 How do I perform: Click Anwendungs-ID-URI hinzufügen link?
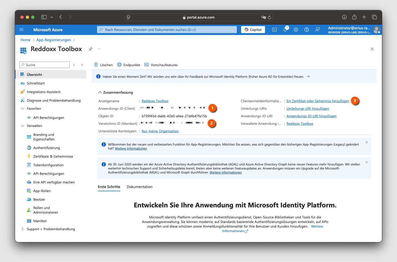point(311,116)
